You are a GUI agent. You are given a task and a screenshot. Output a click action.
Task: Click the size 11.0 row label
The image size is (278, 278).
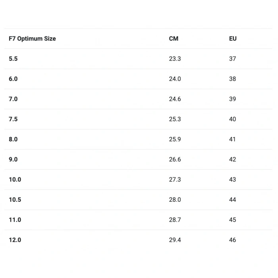(15, 220)
